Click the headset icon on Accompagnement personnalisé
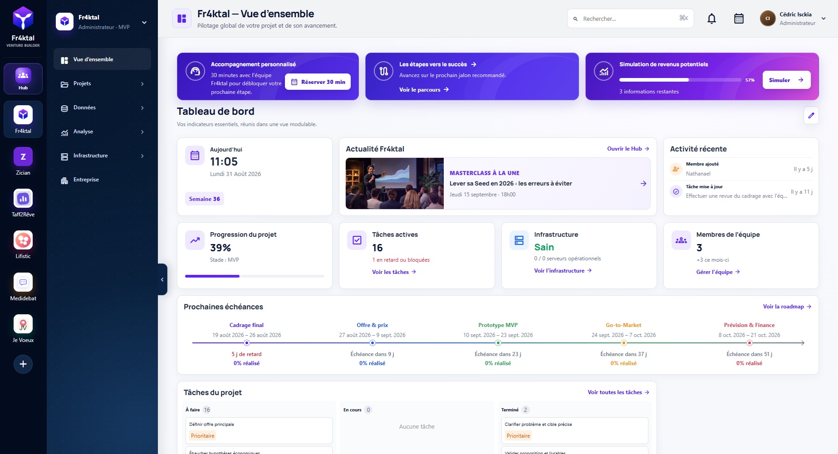The image size is (838, 454). point(195,72)
